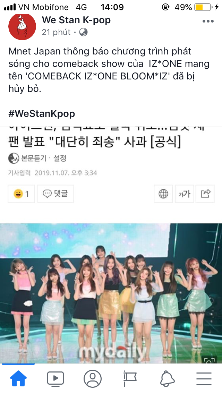Go to the Home feed tab
Viewport: 222px width, 394px height.
click(18, 379)
